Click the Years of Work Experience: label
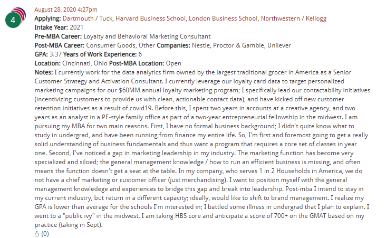The width and height of the screenshot is (386, 238). click(x=100, y=54)
